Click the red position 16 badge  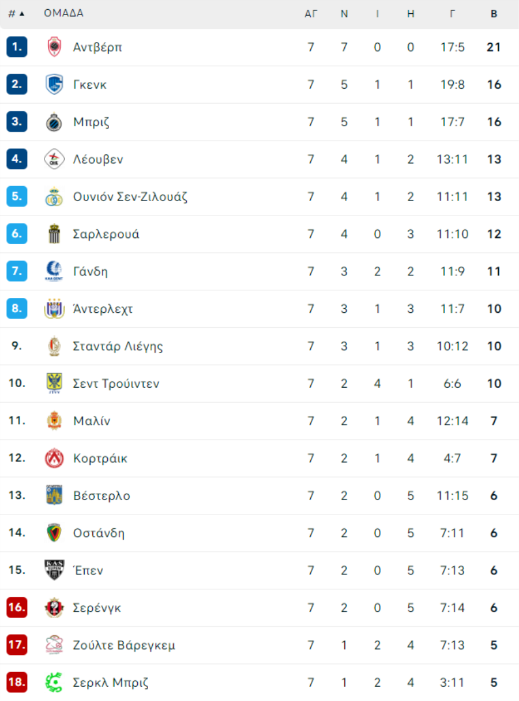pos(17,608)
